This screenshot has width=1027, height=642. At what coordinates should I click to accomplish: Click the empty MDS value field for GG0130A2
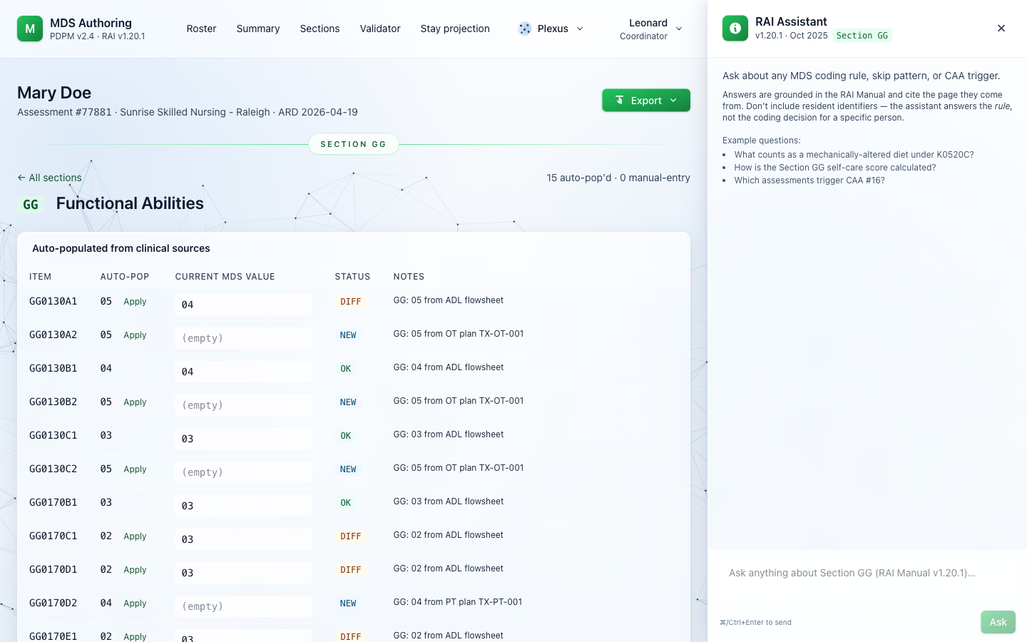click(x=243, y=338)
